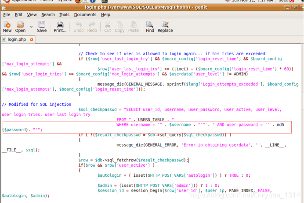Open the Tools menu
The image size is (304, 203).
(x=64, y=15)
